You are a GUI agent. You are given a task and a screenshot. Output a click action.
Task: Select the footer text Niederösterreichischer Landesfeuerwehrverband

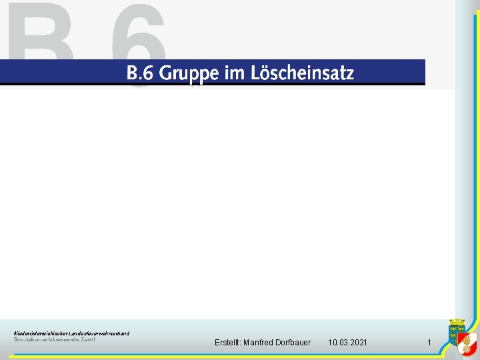71,333
